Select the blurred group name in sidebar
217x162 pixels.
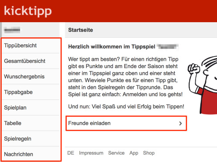point(12,30)
